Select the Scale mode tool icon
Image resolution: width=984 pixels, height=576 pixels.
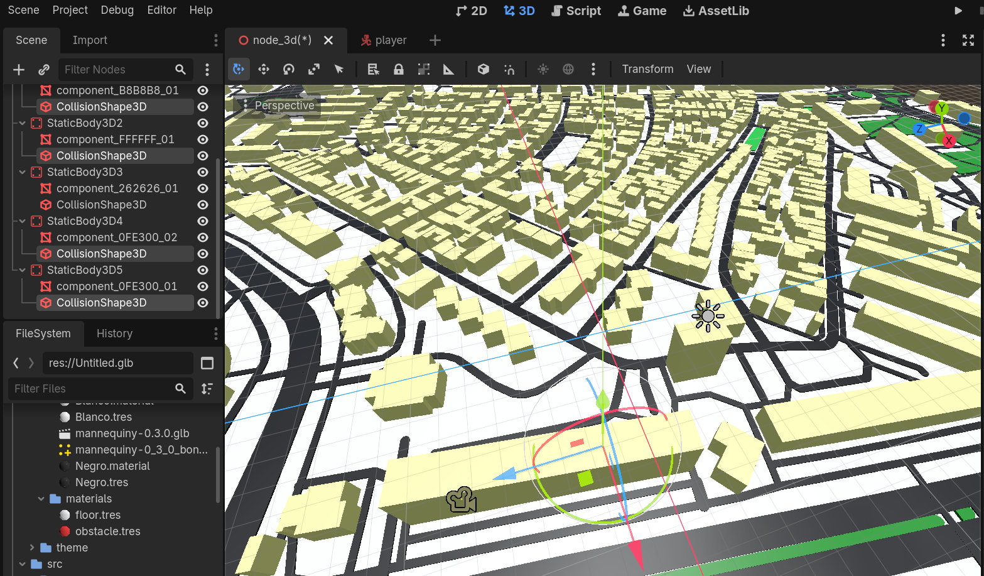click(314, 69)
